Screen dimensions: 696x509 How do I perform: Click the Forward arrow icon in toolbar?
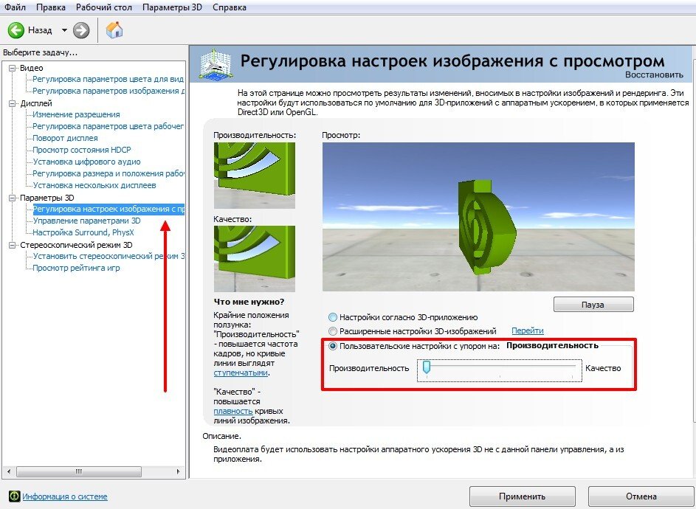point(81,30)
